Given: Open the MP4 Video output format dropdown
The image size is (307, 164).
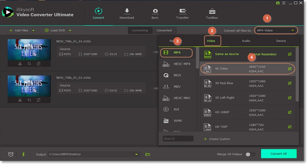Looking at the screenshot, I should 276,30.
